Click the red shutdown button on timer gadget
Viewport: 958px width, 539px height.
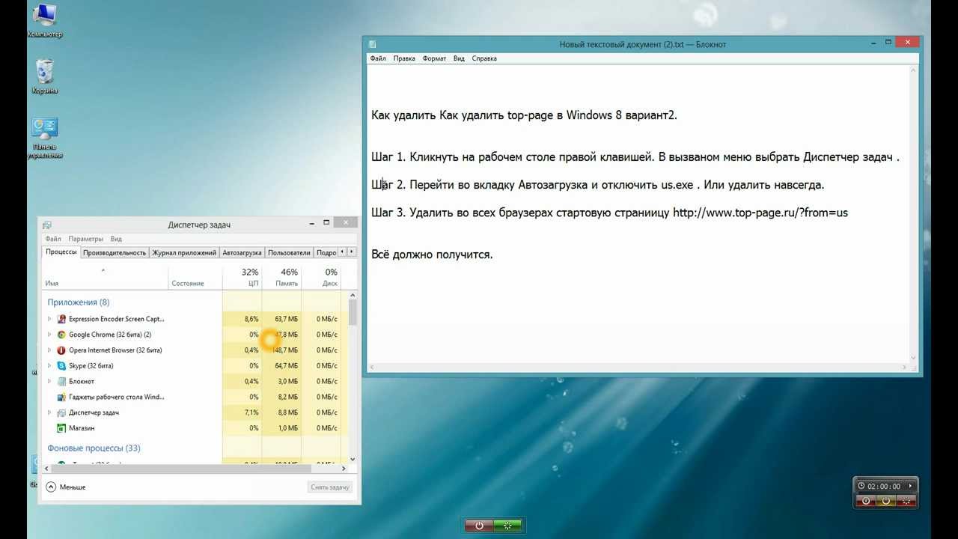click(866, 500)
